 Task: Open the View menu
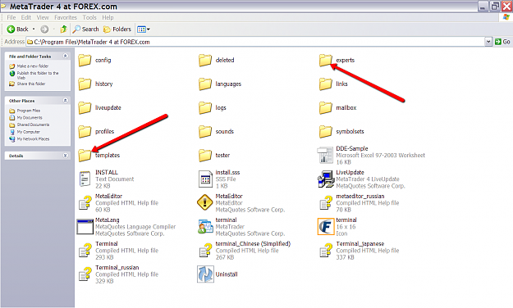(x=43, y=18)
